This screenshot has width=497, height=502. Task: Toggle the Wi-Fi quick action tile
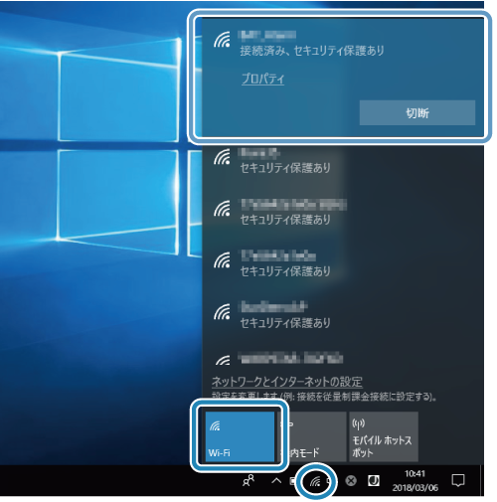click(x=240, y=436)
